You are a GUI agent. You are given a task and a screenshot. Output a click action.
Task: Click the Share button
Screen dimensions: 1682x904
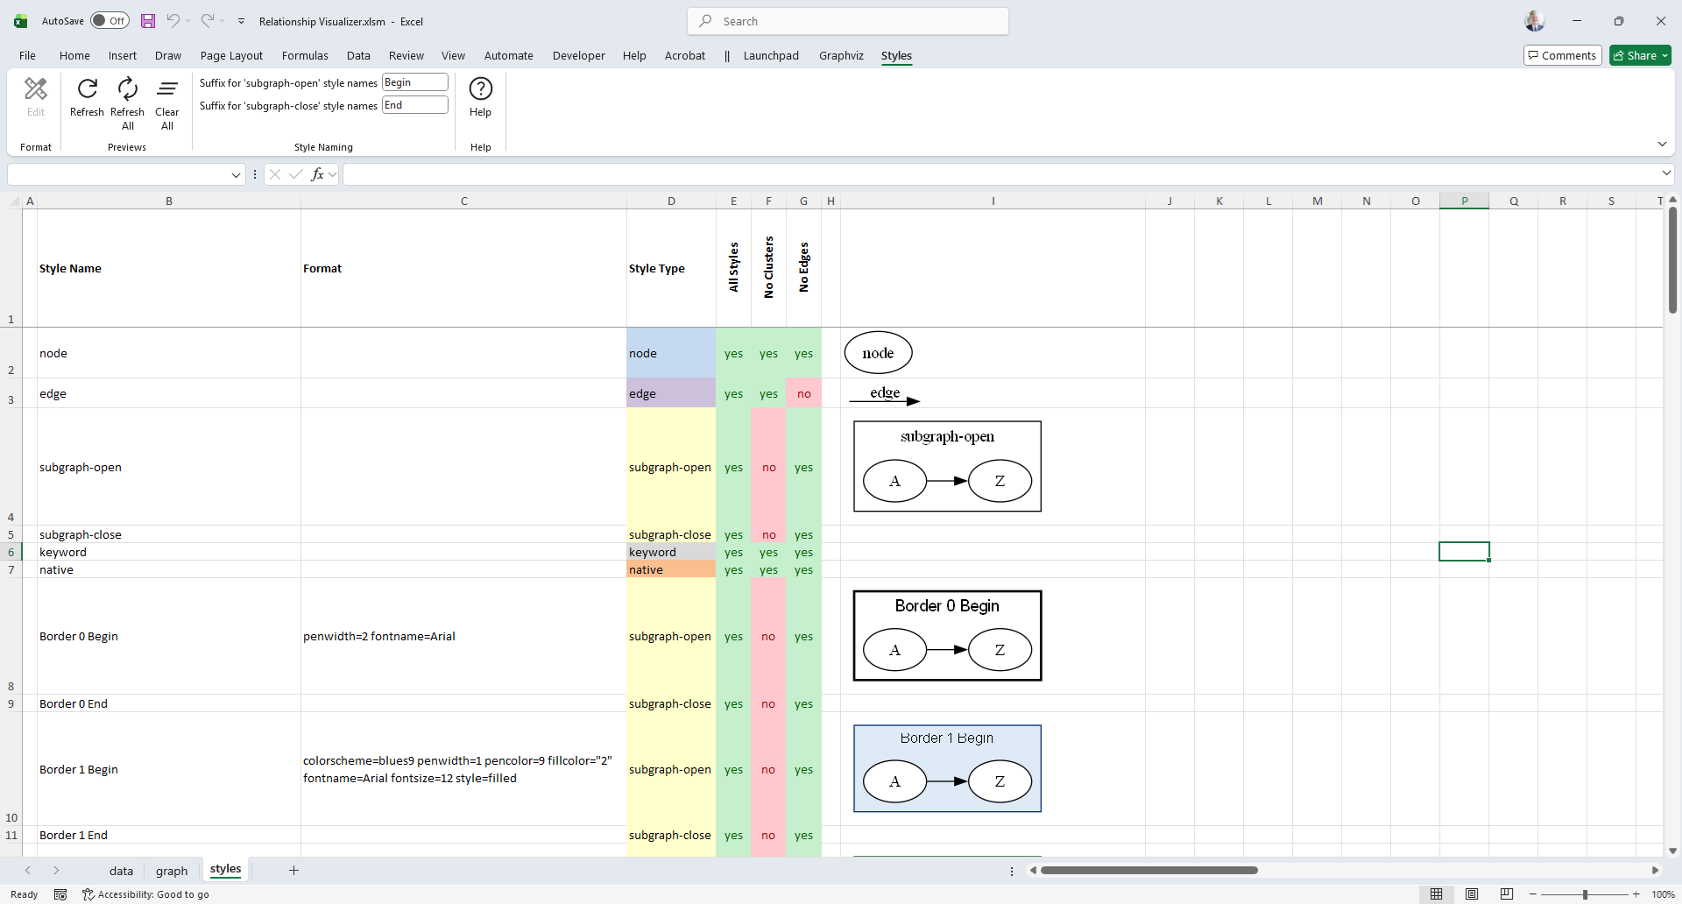1640,55
